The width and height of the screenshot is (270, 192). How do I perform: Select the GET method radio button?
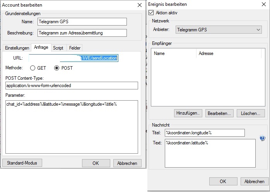(32, 68)
